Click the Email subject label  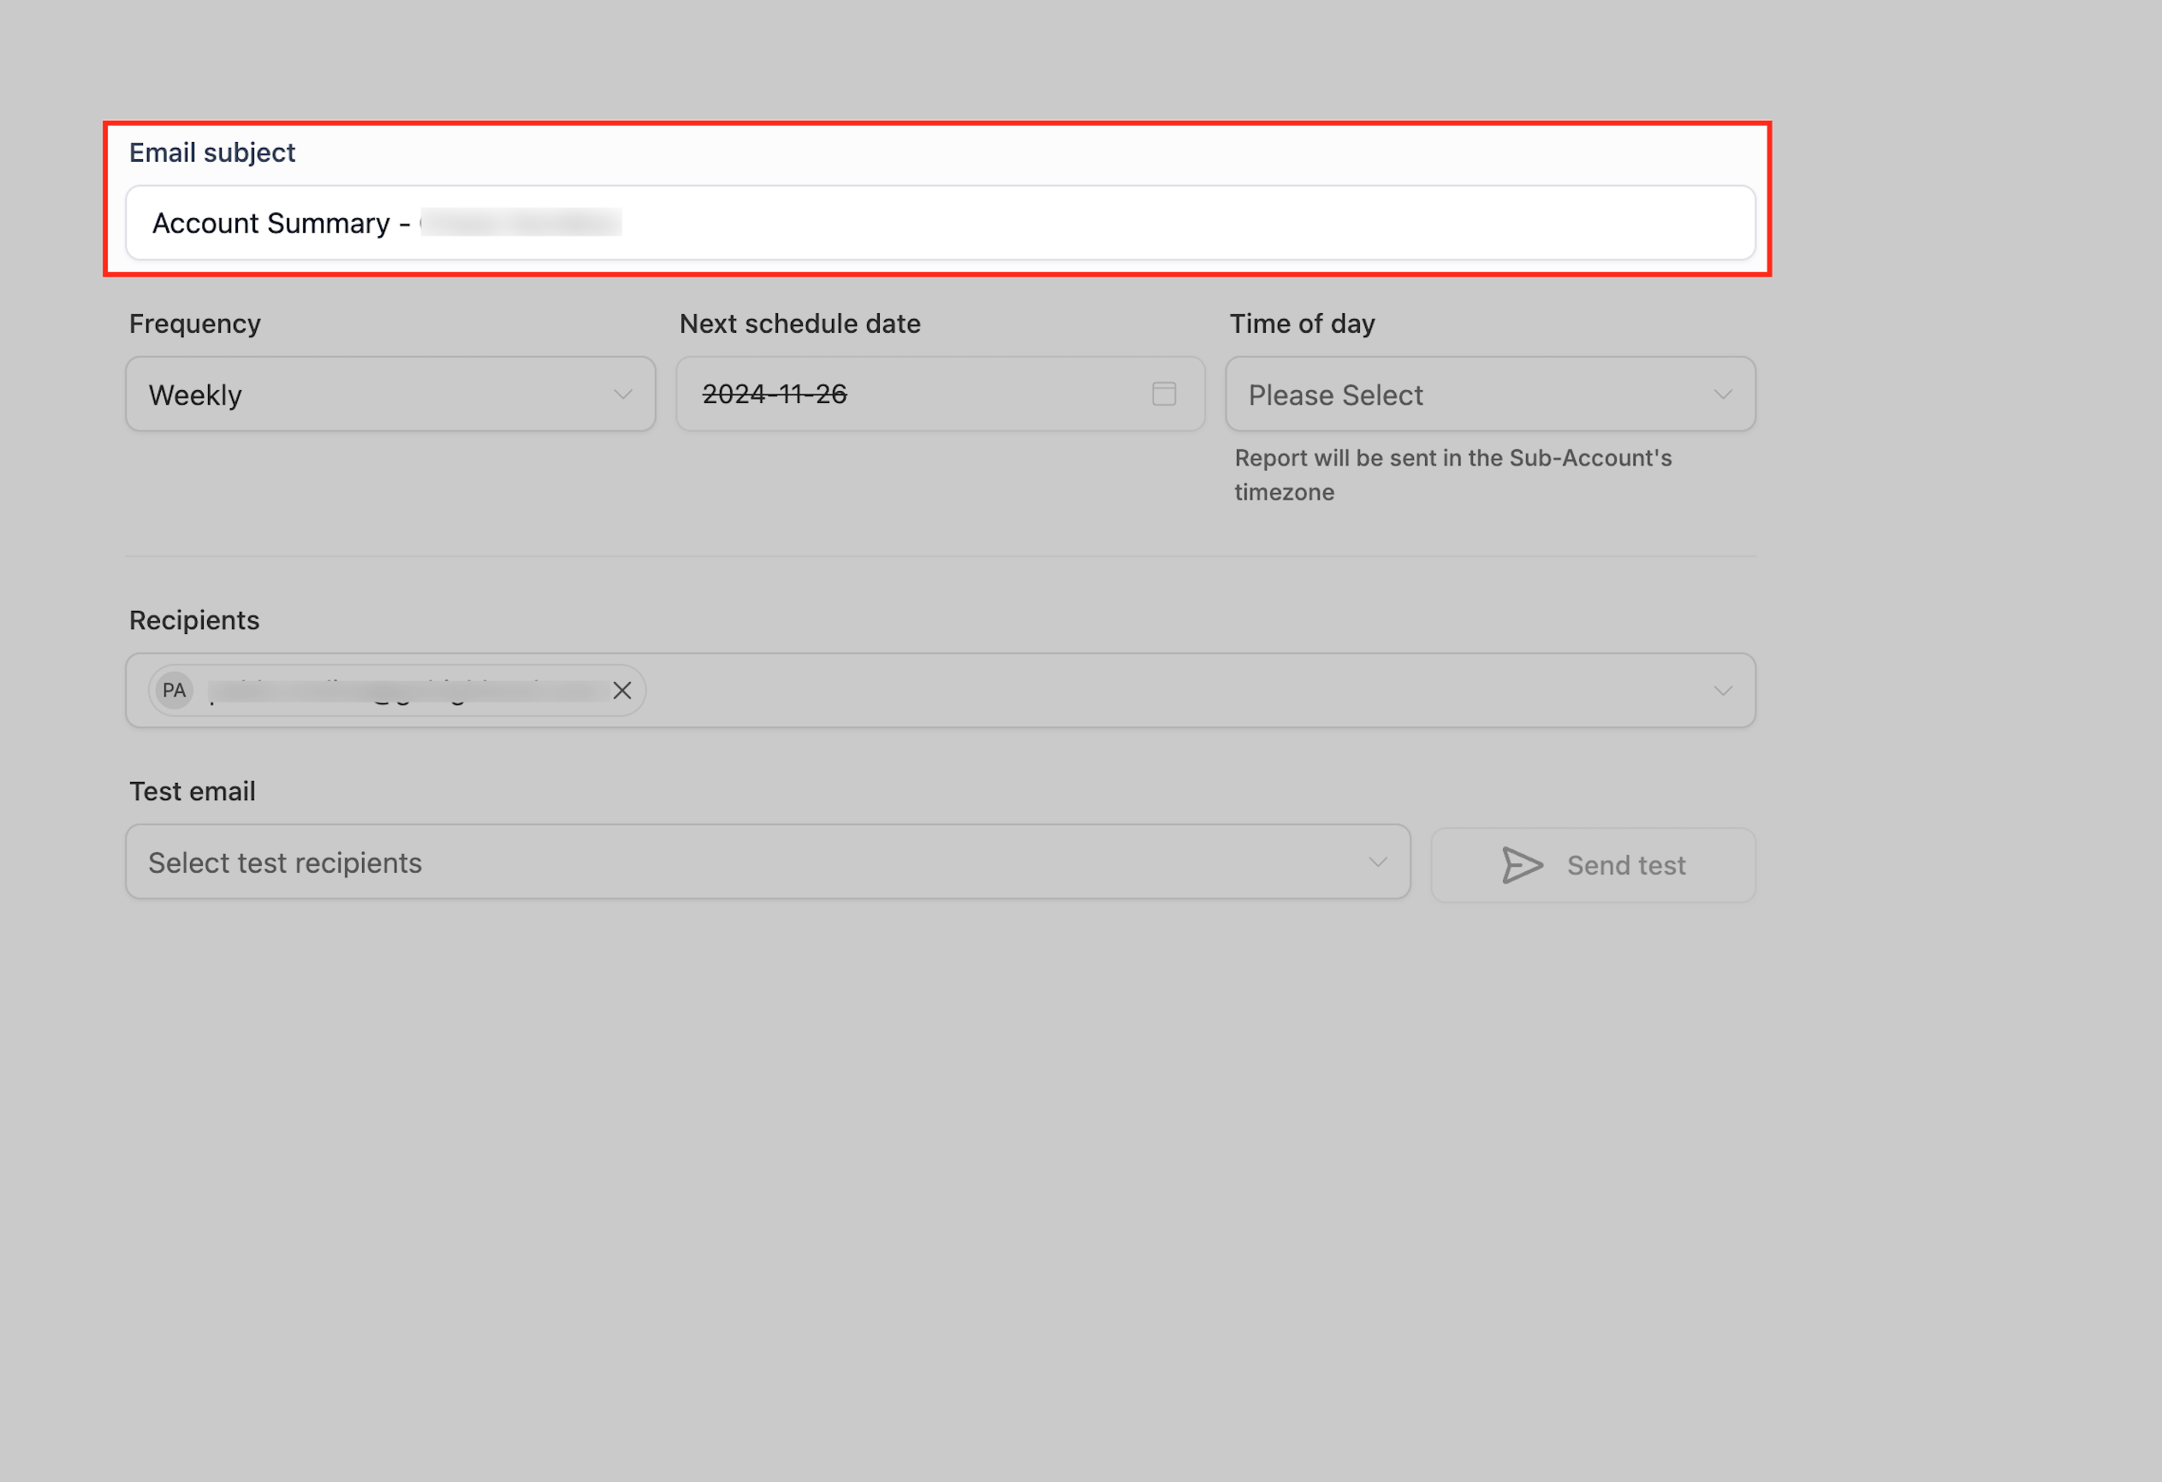point(212,152)
